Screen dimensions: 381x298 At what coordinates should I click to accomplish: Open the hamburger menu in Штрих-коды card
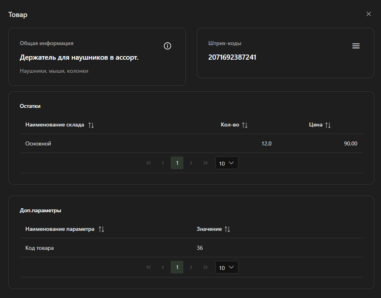(x=356, y=46)
